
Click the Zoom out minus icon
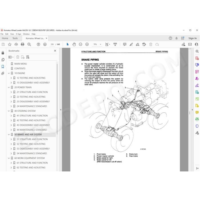coord(81,44)
